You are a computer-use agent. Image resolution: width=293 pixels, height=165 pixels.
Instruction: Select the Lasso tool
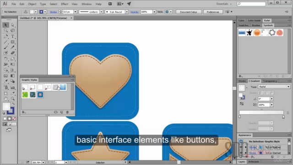click(x=12, y=31)
